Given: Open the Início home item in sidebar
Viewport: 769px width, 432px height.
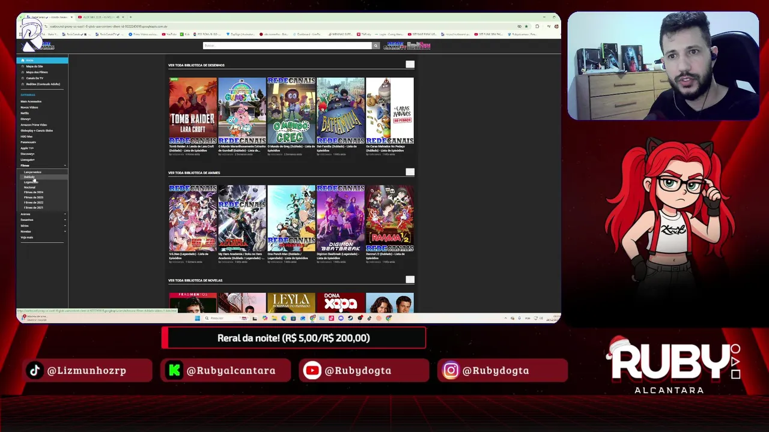Looking at the screenshot, I should pos(42,60).
